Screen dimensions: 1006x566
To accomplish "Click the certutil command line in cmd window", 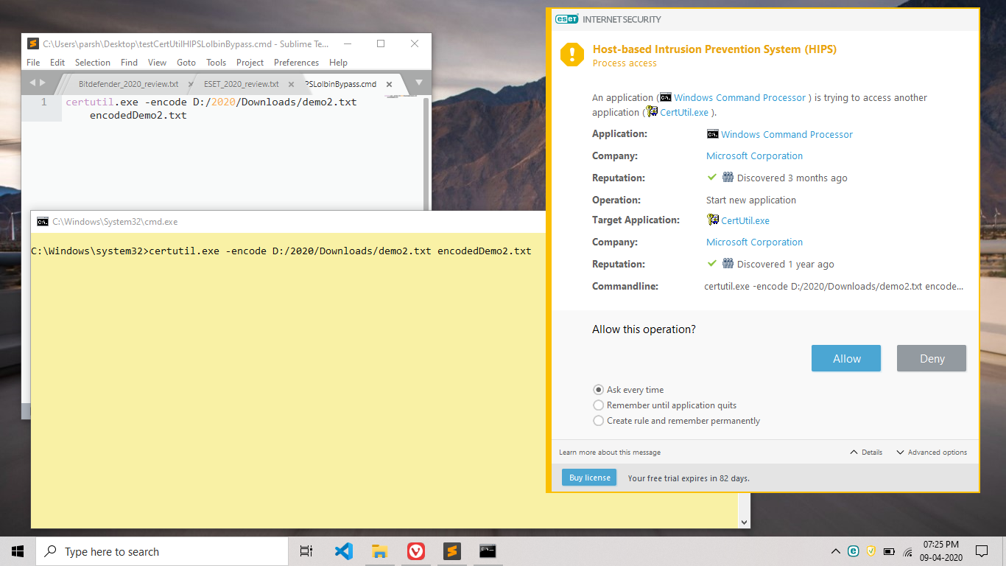I will point(281,251).
